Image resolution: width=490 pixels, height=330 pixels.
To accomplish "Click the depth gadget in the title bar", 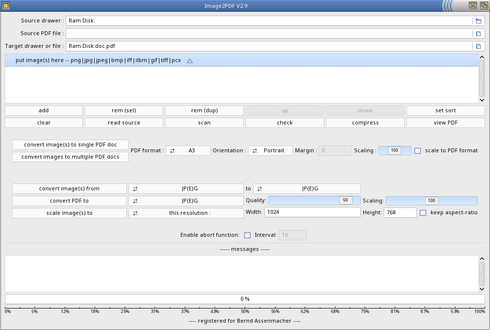I will (483, 6).
